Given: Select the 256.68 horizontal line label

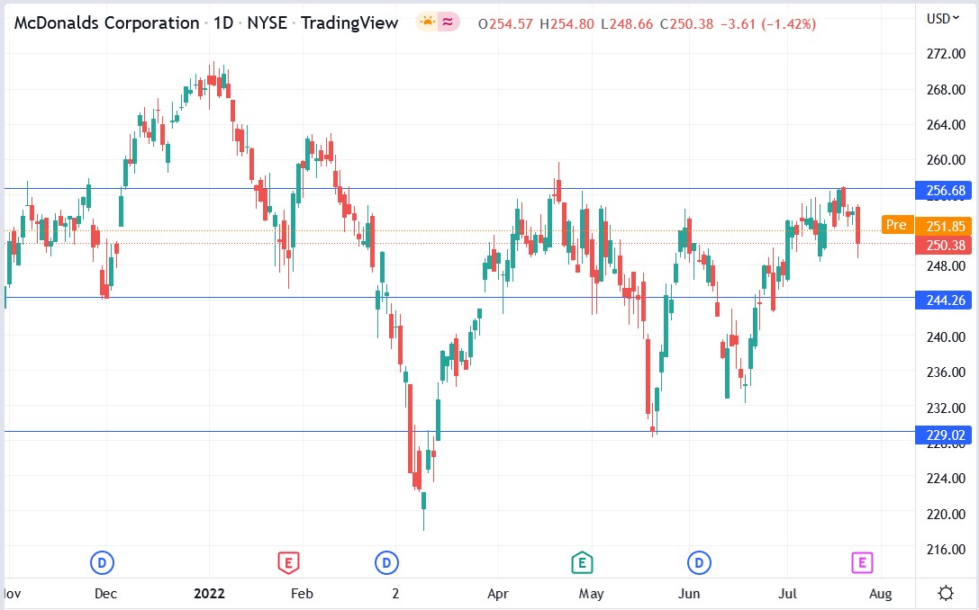Looking at the screenshot, I should [946, 190].
